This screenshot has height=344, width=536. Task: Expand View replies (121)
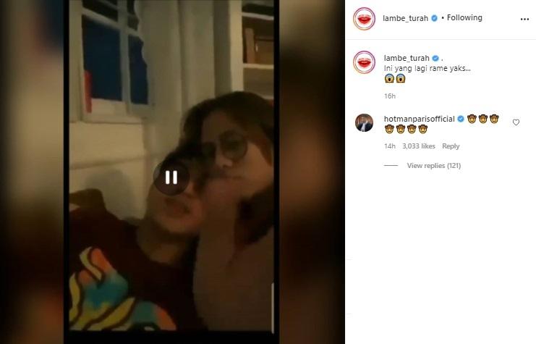(433, 166)
